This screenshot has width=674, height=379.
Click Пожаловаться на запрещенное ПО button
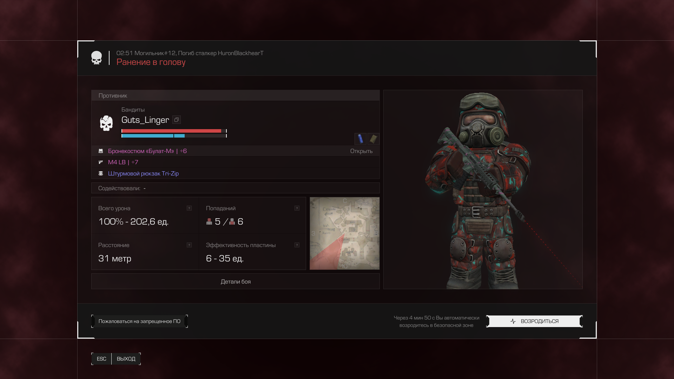139,321
